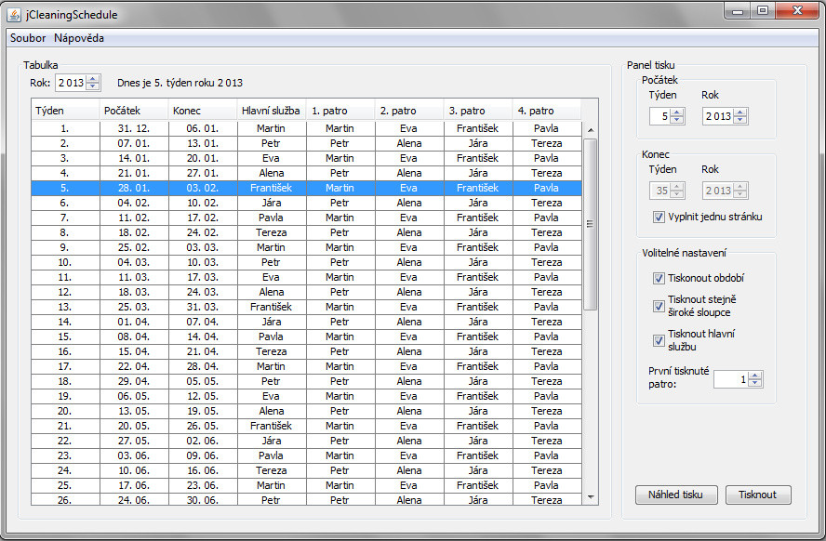This screenshot has height=541, width=826.
Task: Select the week 20. row number cell
Action: click(65, 411)
